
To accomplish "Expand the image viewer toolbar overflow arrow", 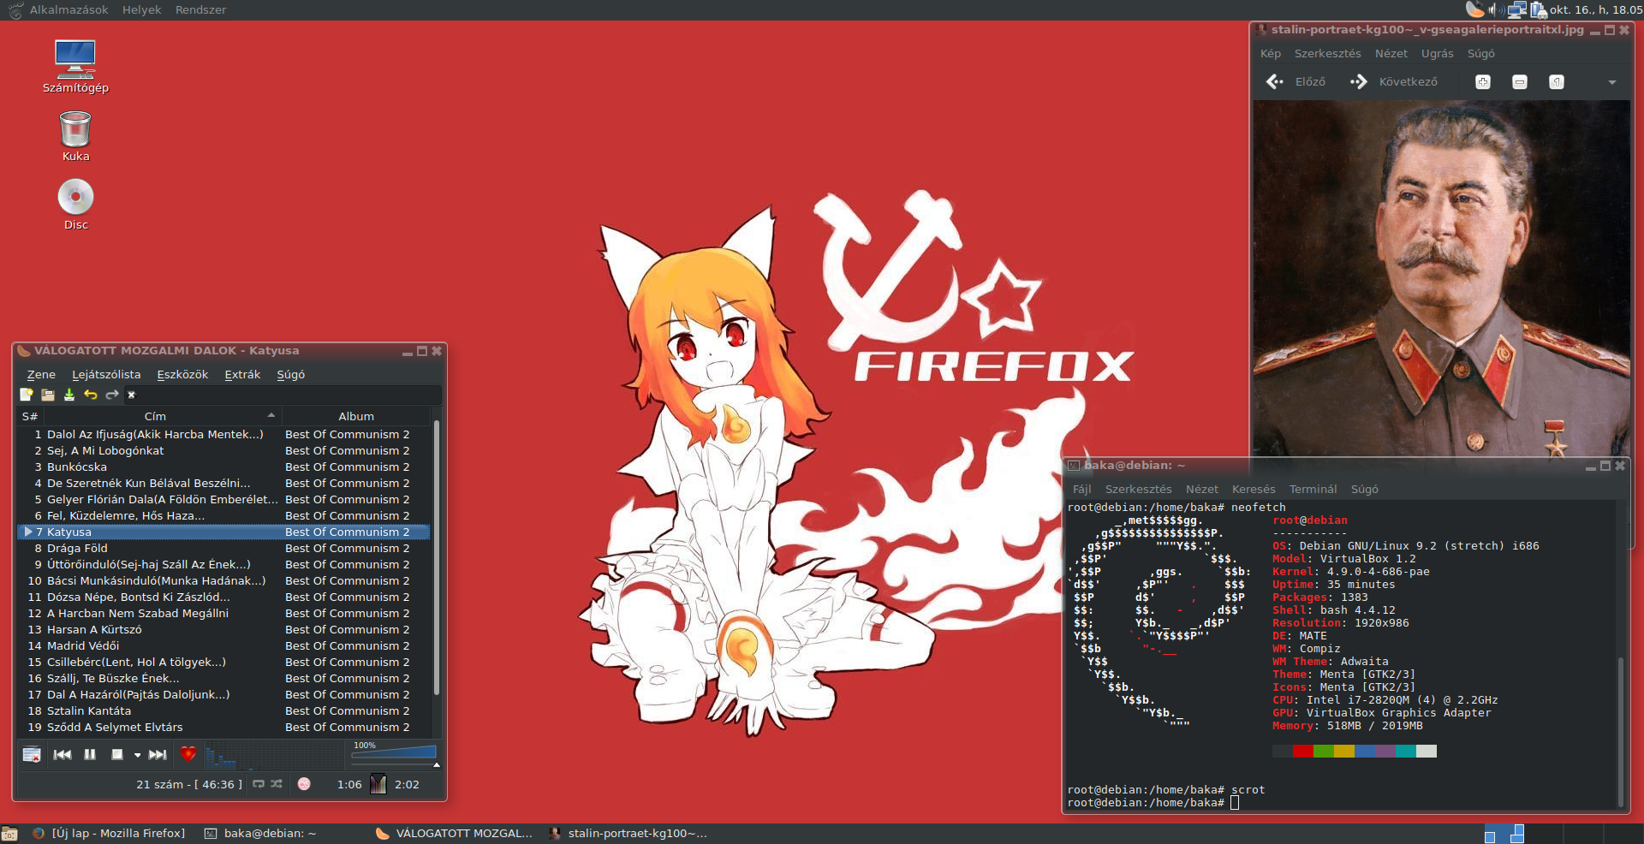I will (x=1612, y=83).
